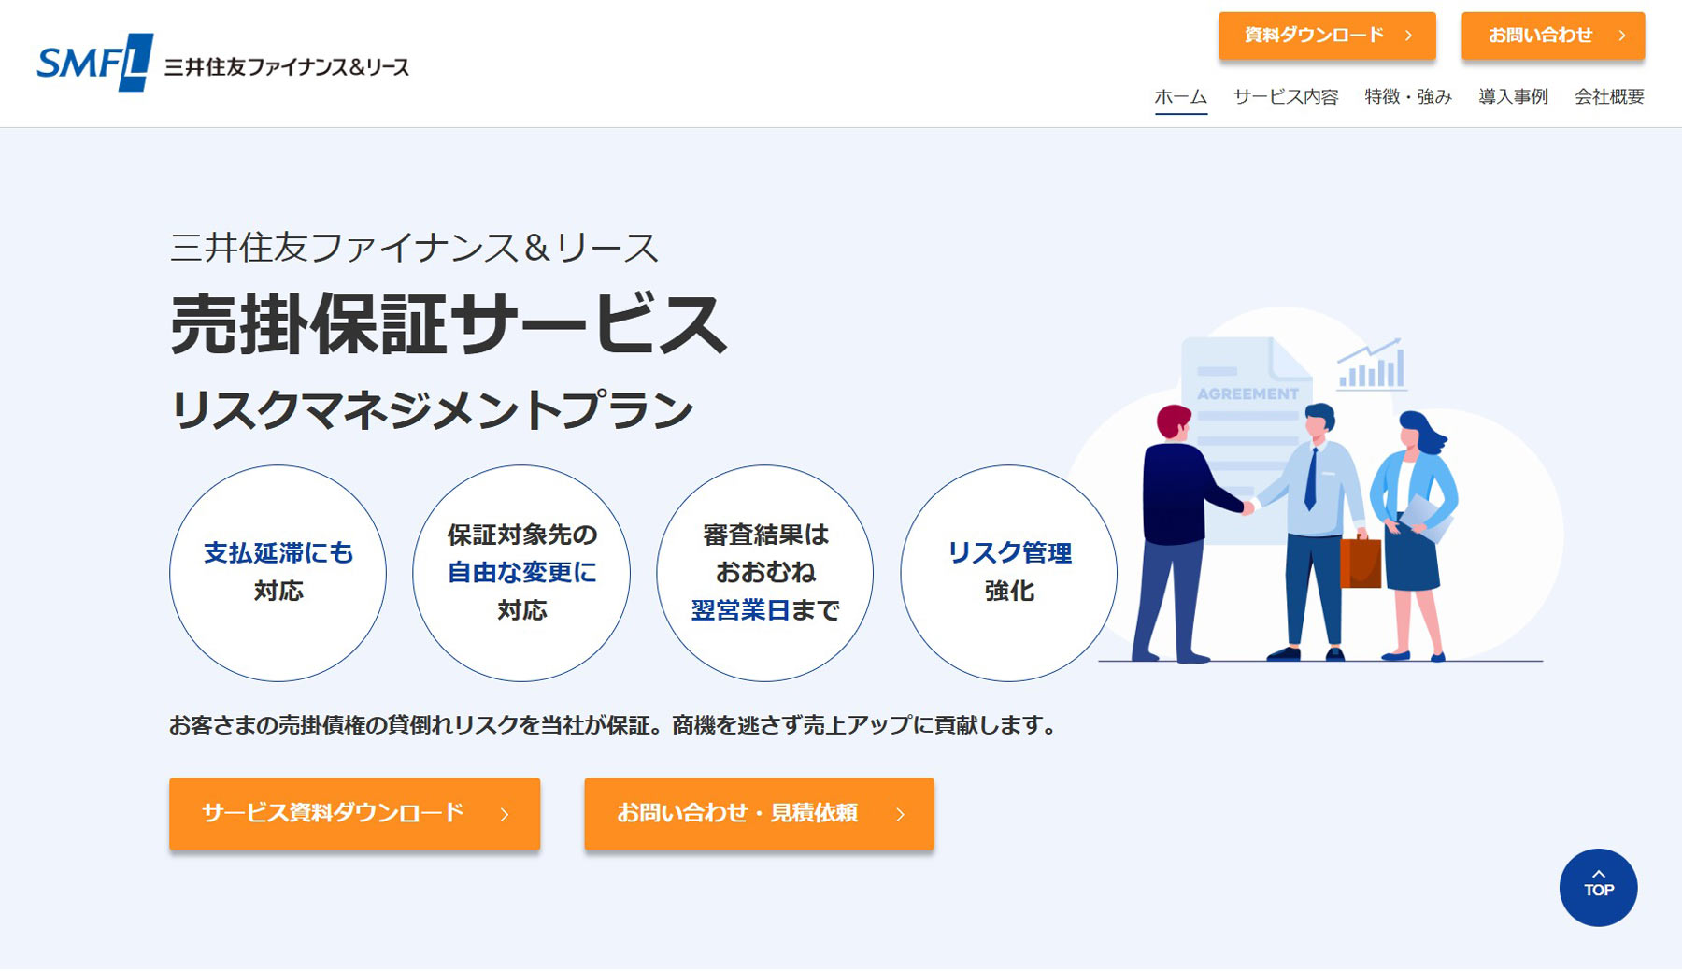
Task: Click the リスクマネジメントプラン subtitle
Action: point(432,410)
